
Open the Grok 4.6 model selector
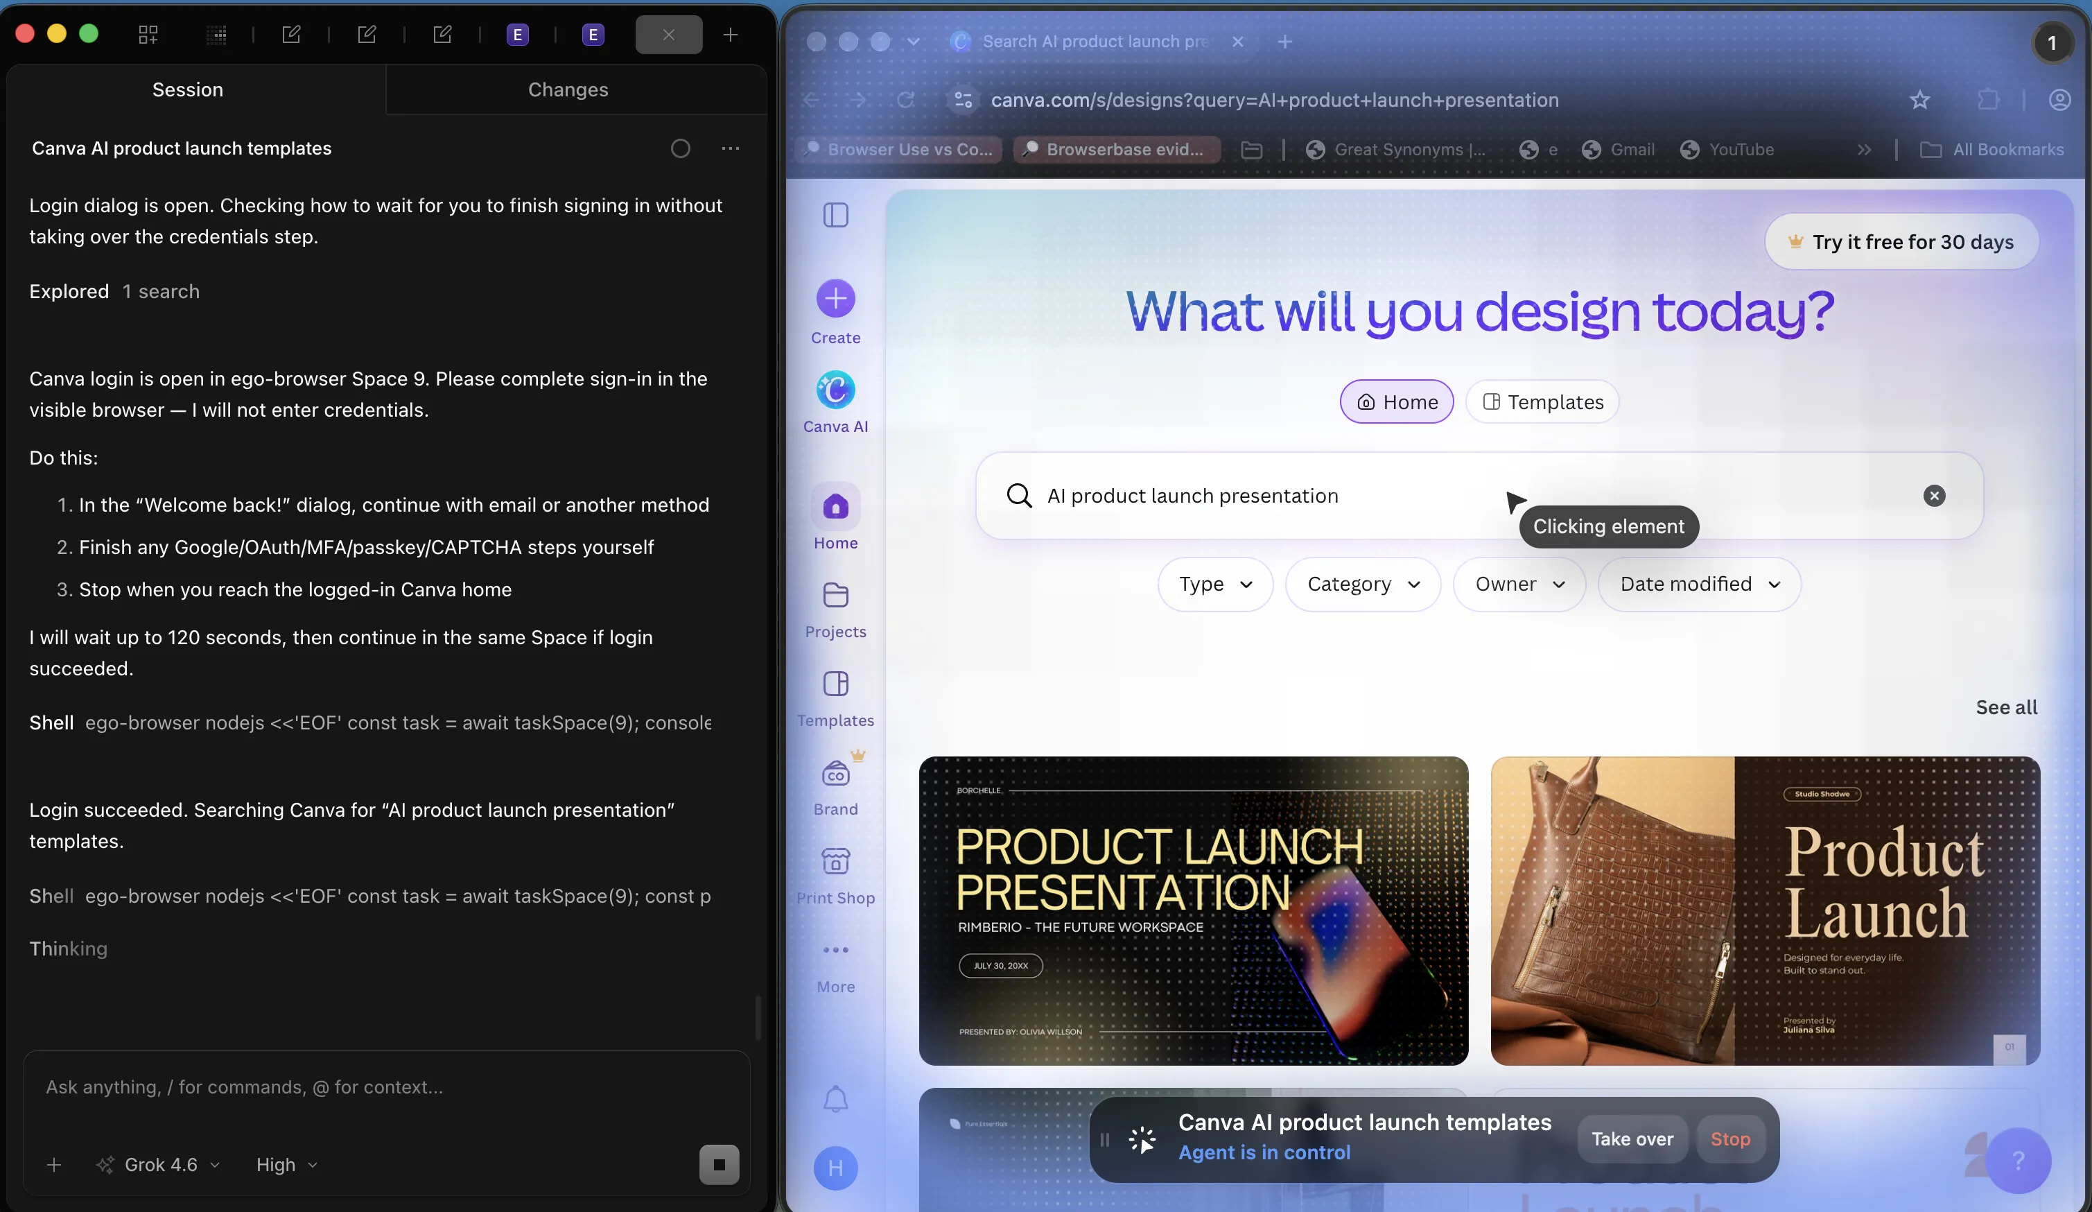point(158,1165)
